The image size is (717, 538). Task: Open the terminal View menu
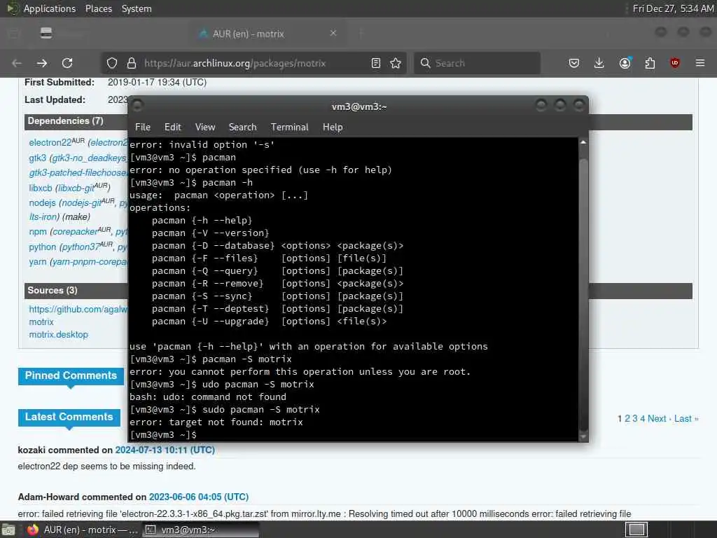click(205, 127)
